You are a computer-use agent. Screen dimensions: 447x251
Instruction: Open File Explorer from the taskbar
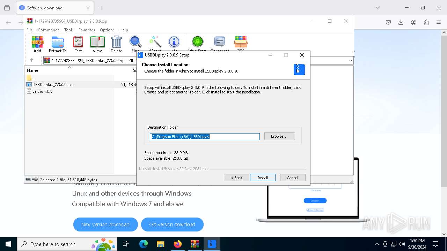coord(161,244)
